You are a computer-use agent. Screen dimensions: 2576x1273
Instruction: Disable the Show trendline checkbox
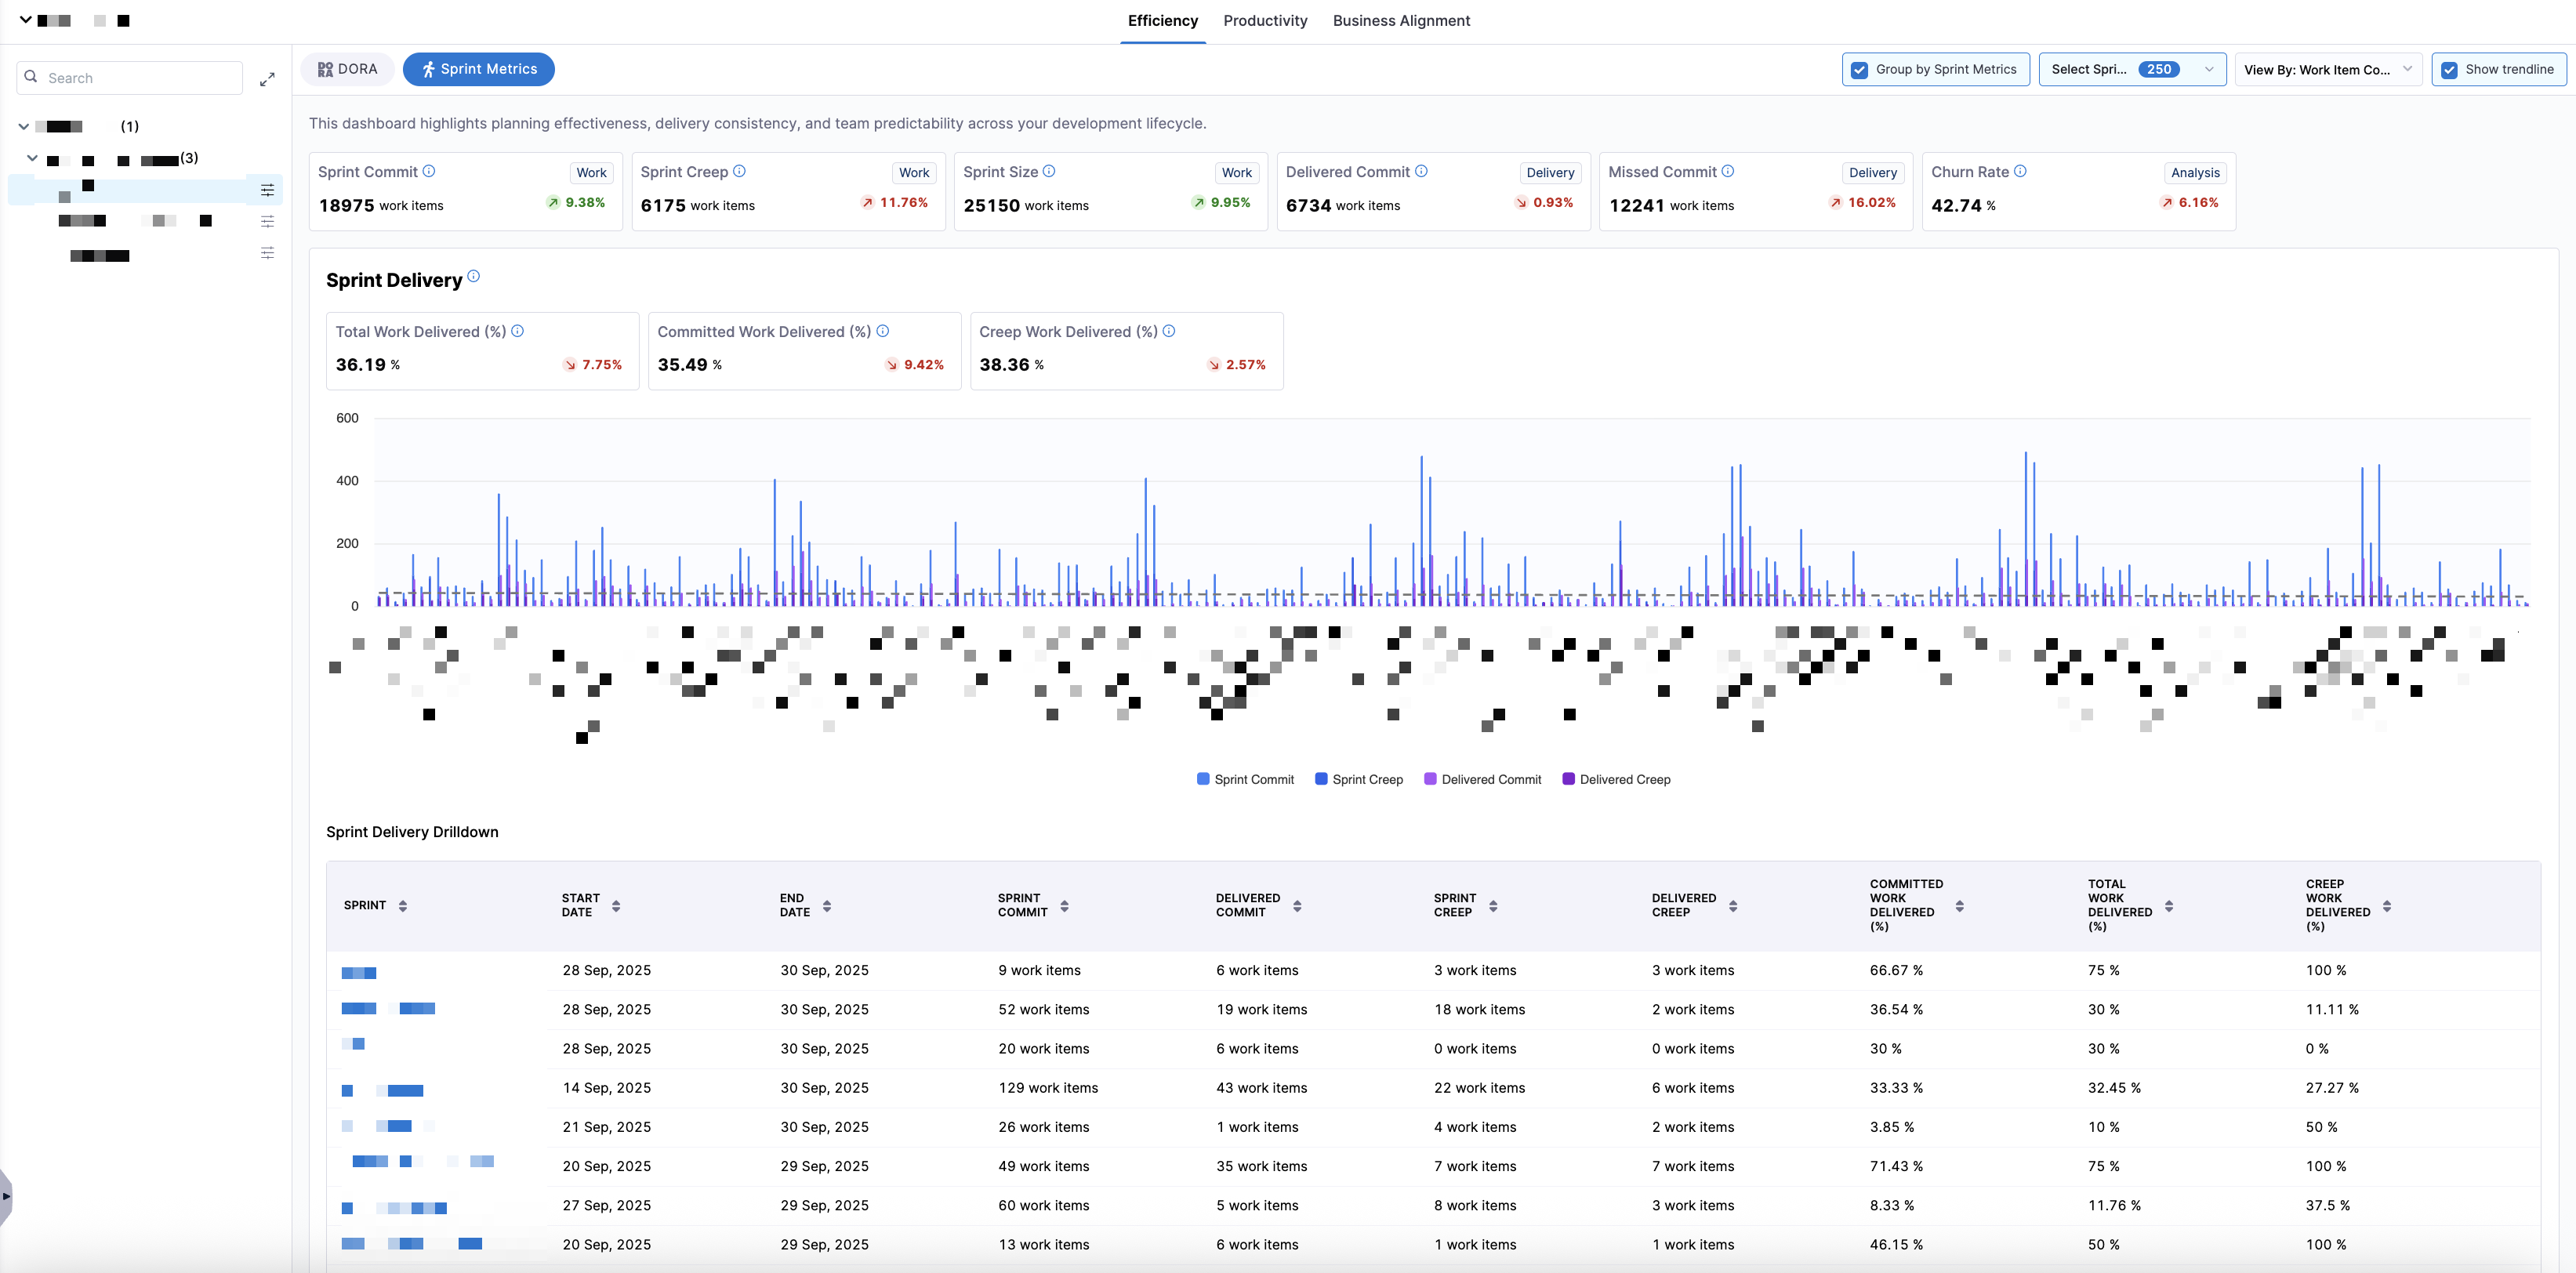(x=2449, y=70)
